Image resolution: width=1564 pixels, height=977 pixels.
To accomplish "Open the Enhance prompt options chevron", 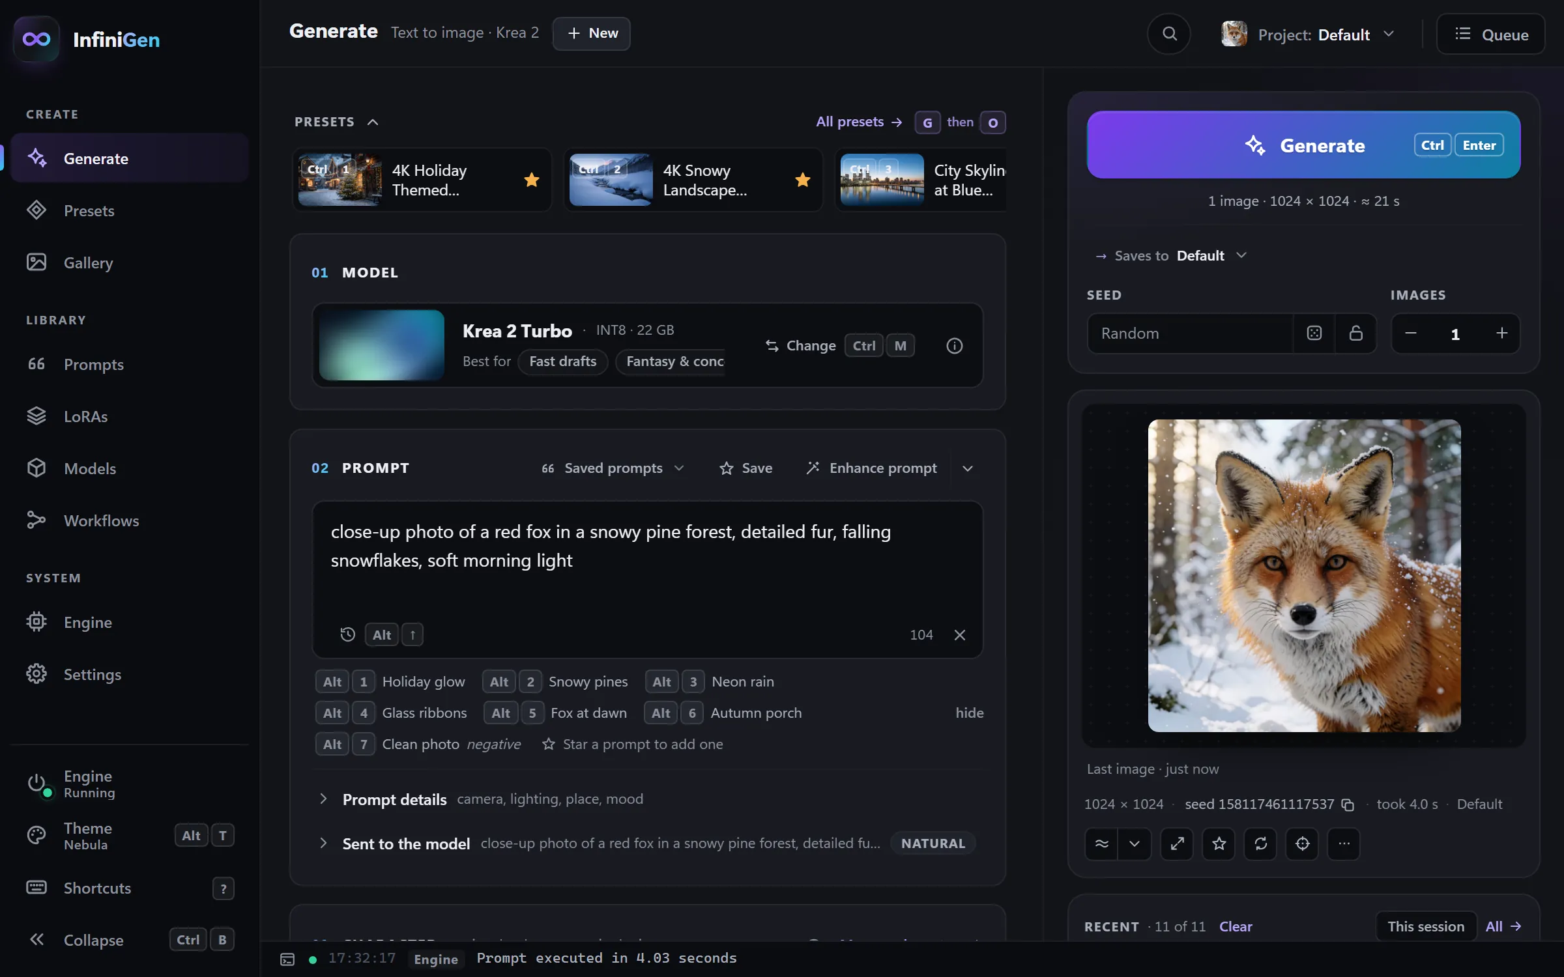I will coord(968,468).
